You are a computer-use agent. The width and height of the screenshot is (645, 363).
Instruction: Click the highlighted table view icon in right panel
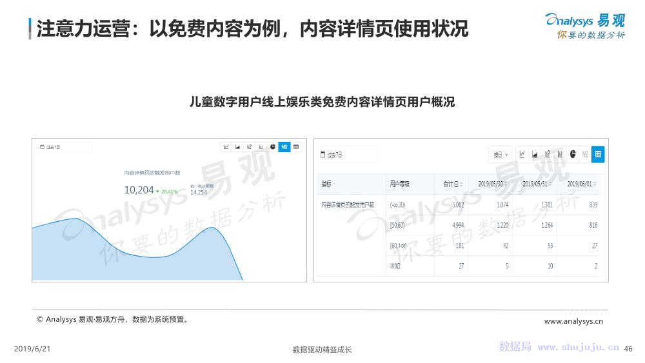click(598, 154)
